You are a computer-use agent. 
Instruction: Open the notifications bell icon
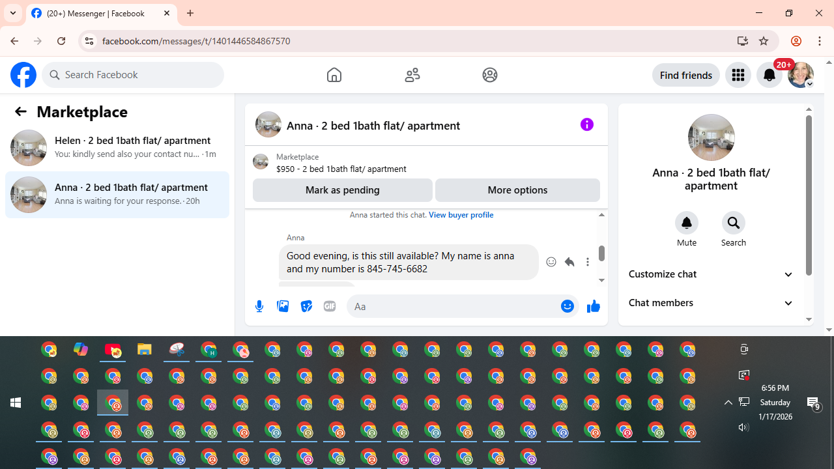point(769,75)
